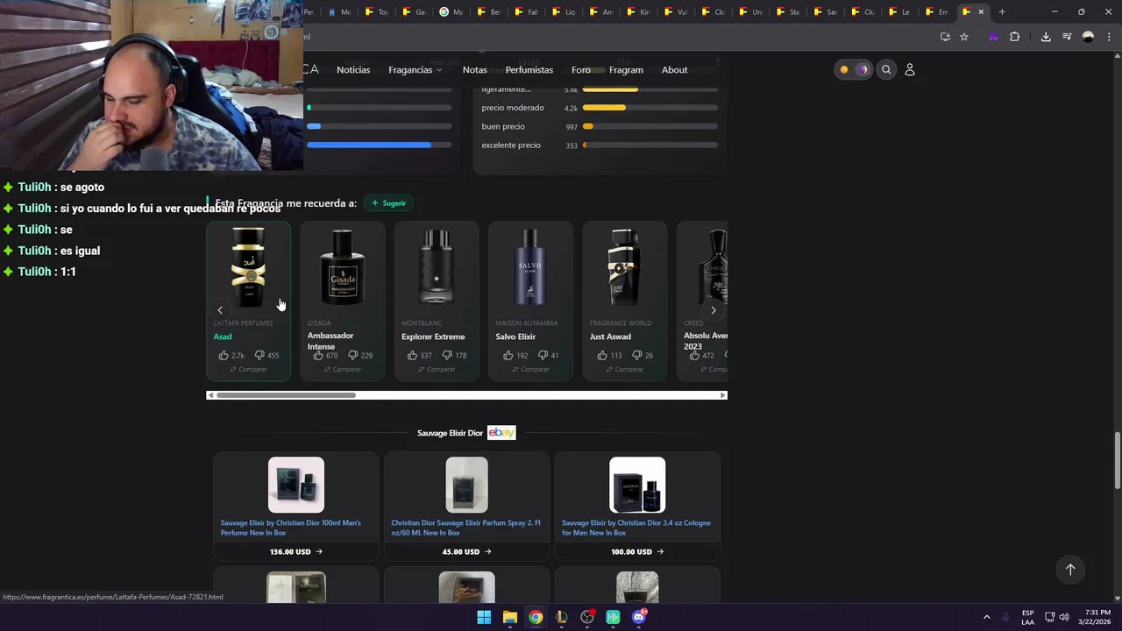The image size is (1122, 631).
Task: Click the Sugerir button
Action: (x=388, y=203)
